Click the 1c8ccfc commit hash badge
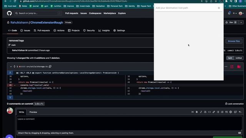This screenshot has height=138, width=246. point(39,104)
